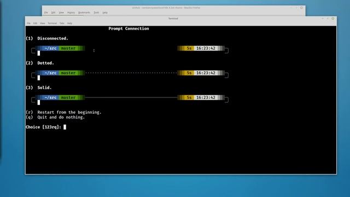The height and width of the screenshot is (197, 350).
Task: Click the Terminal window title text
Action: 173,19
